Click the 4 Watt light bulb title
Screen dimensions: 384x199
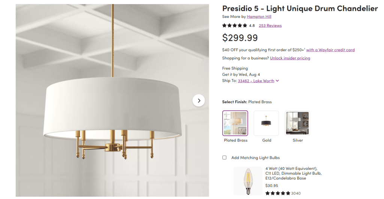pyautogui.click(x=293, y=173)
